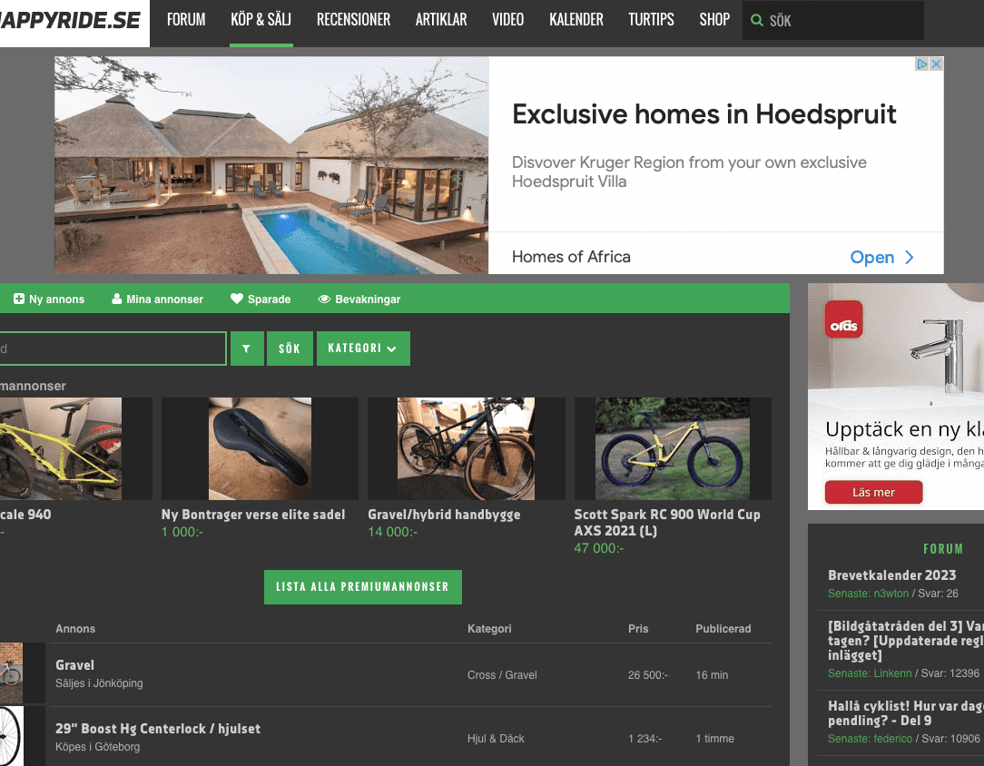The width and height of the screenshot is (984, 766).
Task: Click the Publicerad column header
Action: 723,629
